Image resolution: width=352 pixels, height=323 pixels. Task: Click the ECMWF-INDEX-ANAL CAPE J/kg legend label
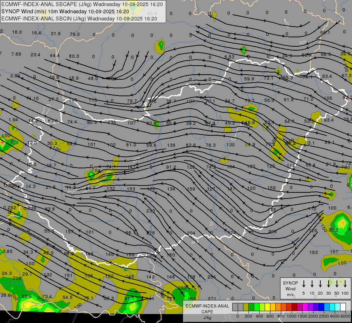207,312
